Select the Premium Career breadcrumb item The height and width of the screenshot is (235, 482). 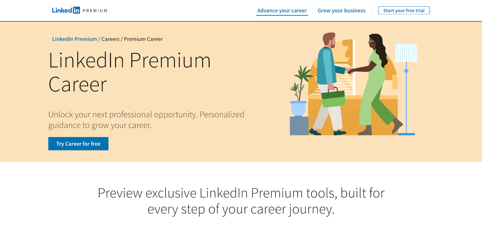pos(143,39)
